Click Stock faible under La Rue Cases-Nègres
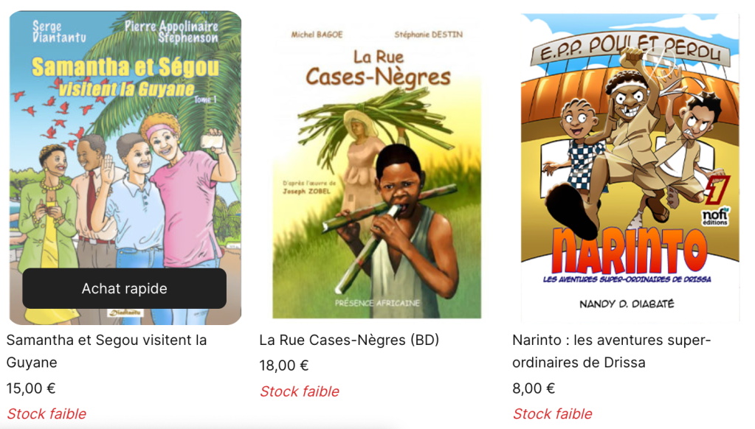The image size is (755, 429). click(x=299, y=391)
